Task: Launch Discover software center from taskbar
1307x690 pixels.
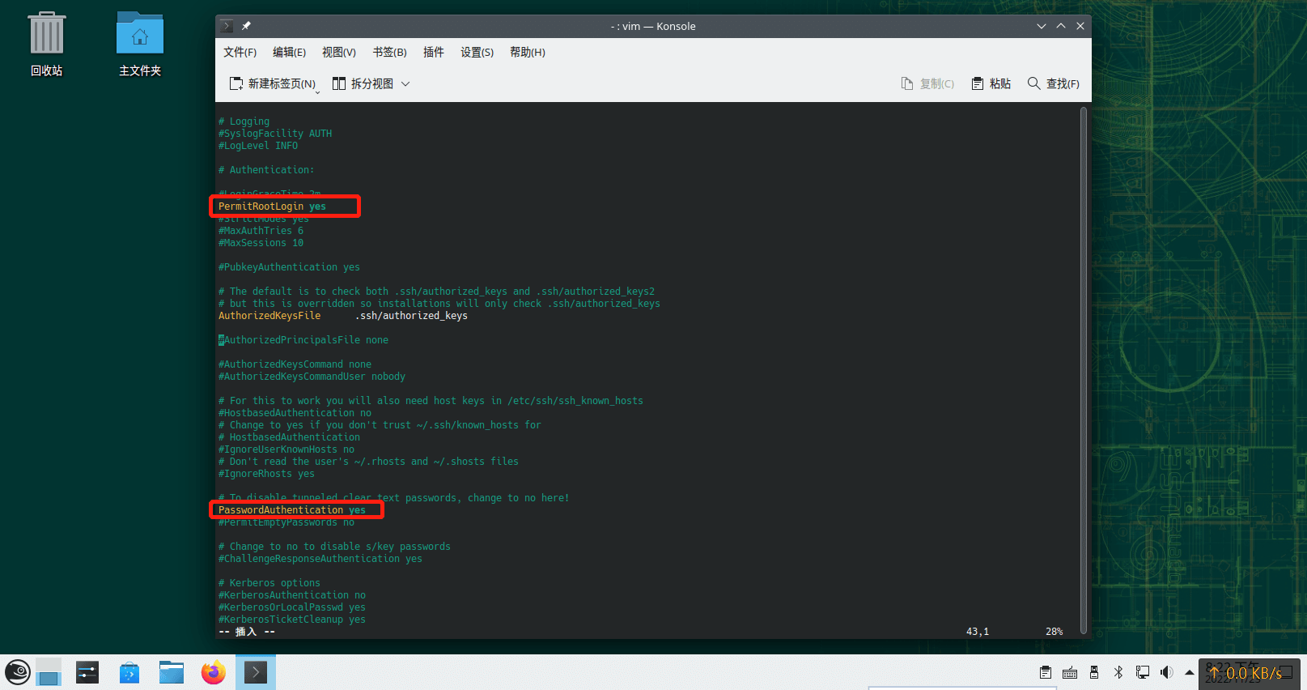Action: 129,672
